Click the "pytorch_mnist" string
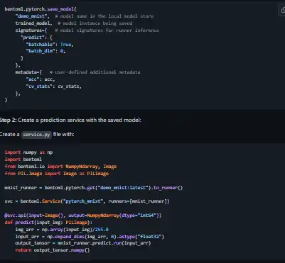285x263 pixels. [x=83, y=201]
